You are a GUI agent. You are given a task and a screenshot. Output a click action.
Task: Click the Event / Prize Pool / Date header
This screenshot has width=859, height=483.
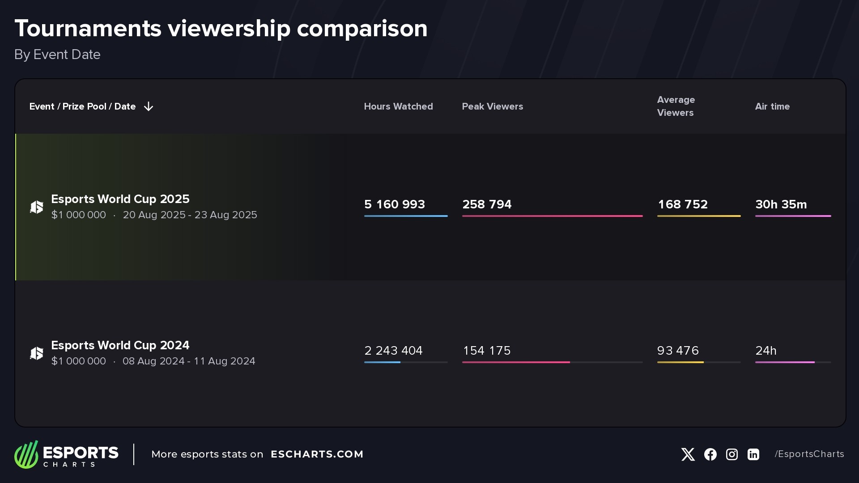[82, 106]
